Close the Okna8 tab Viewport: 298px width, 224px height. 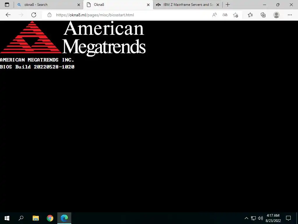tap(148, 5)
